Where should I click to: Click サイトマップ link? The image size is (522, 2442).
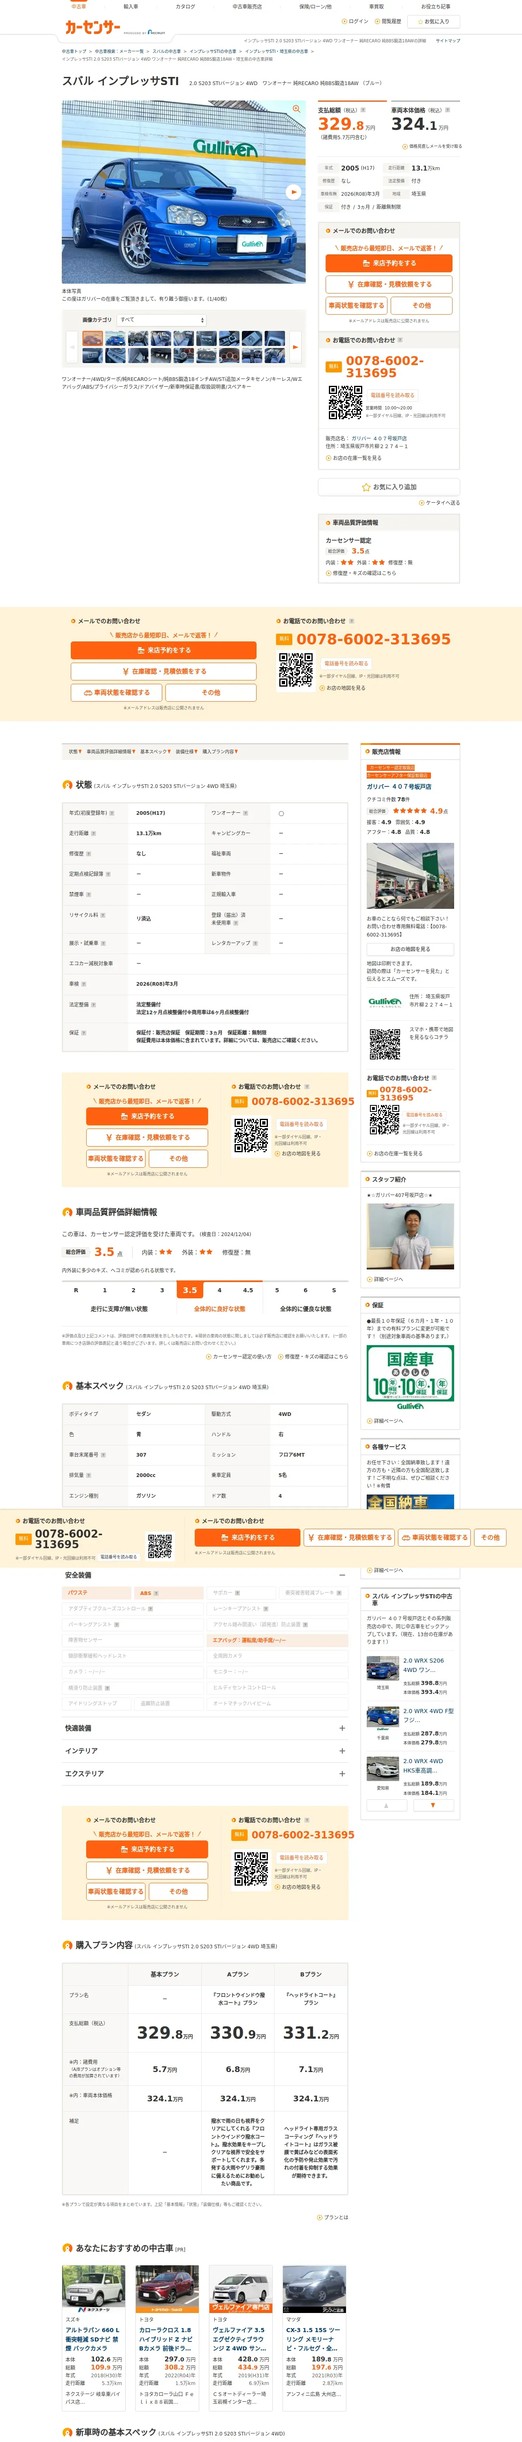(447, 41)
